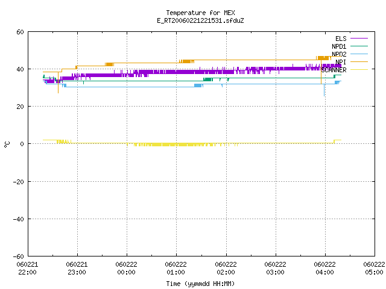Click the x-axis tick label 060222 02:00

click(226, 269)
